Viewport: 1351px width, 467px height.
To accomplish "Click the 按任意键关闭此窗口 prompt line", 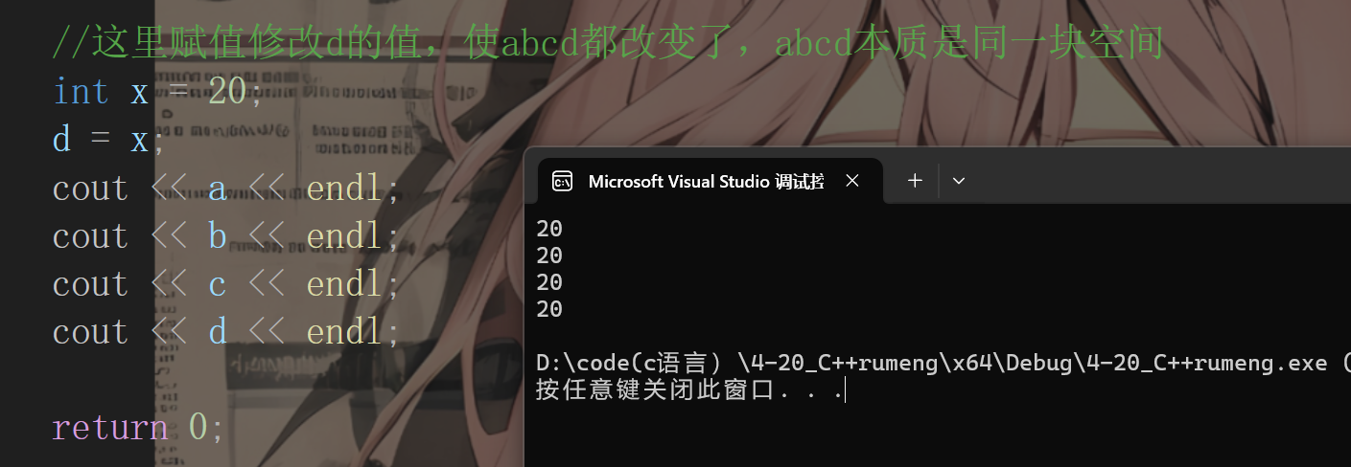I will tap(690, 390).
